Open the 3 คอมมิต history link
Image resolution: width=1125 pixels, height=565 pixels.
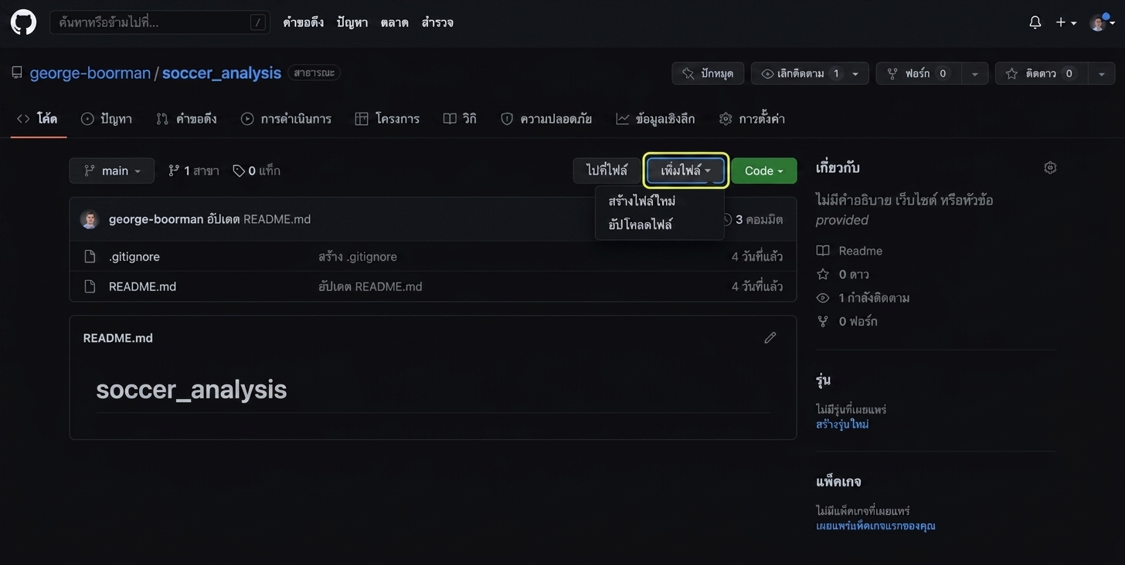click(753, 219)
